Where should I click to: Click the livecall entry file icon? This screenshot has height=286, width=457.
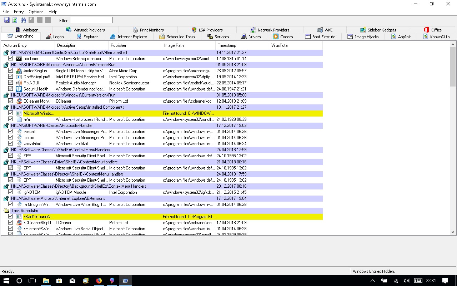pyautogui.click(x=19, y=132)
